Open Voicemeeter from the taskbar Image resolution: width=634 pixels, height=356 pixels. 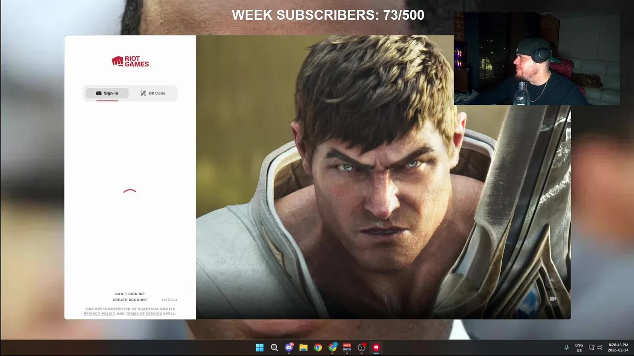(x=347, y=348)
